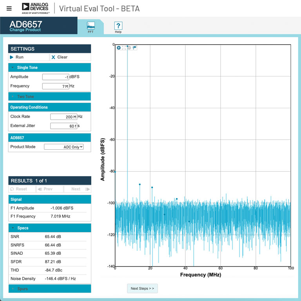Expand the Two Tone section

[x=49, y=96]
